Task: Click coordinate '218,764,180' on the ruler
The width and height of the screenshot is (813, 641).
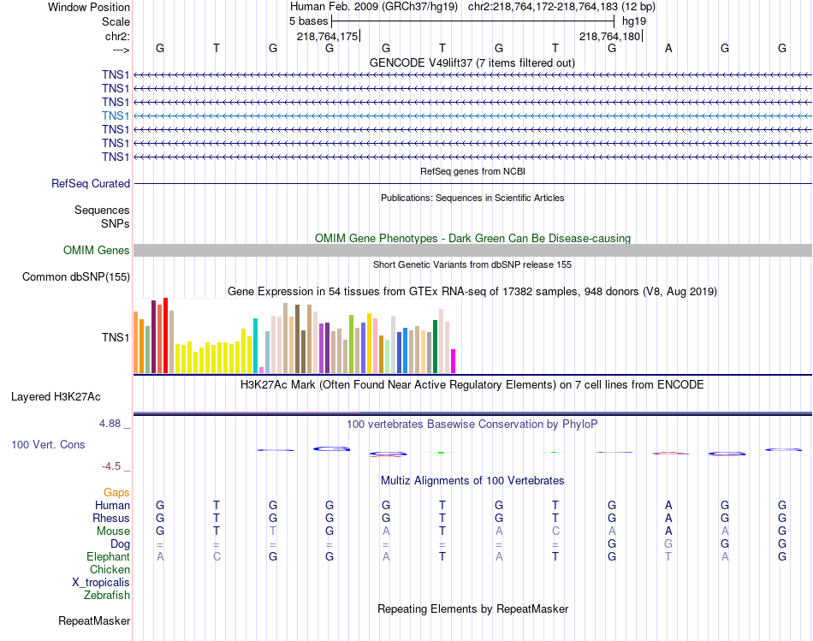Action: pyautogui.click(x=609, y=36)
